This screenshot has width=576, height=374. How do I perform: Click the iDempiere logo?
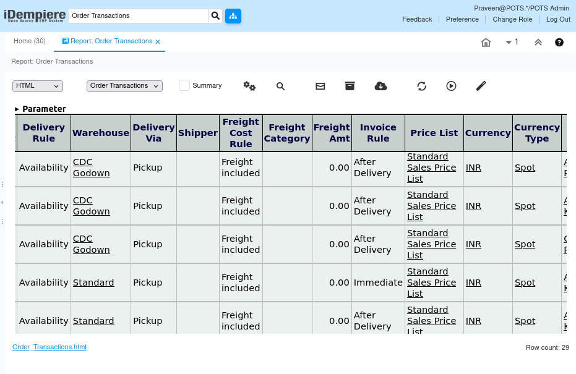tap(35, 16)
